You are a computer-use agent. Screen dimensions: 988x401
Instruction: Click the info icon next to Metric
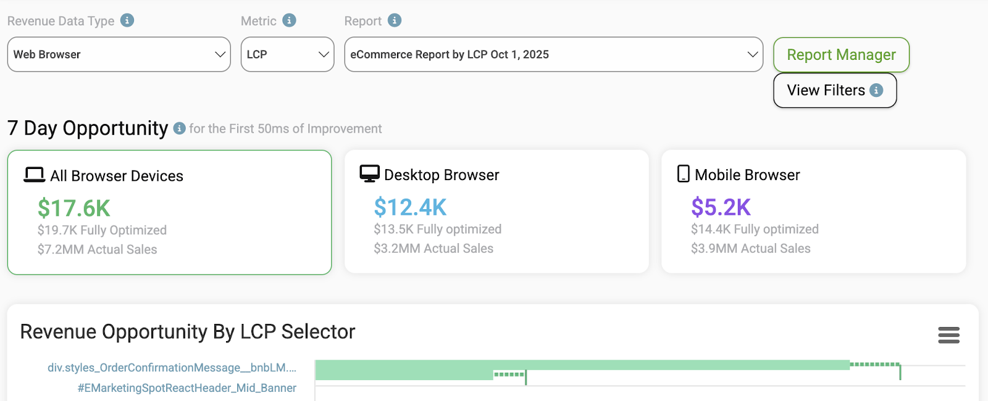289,20
